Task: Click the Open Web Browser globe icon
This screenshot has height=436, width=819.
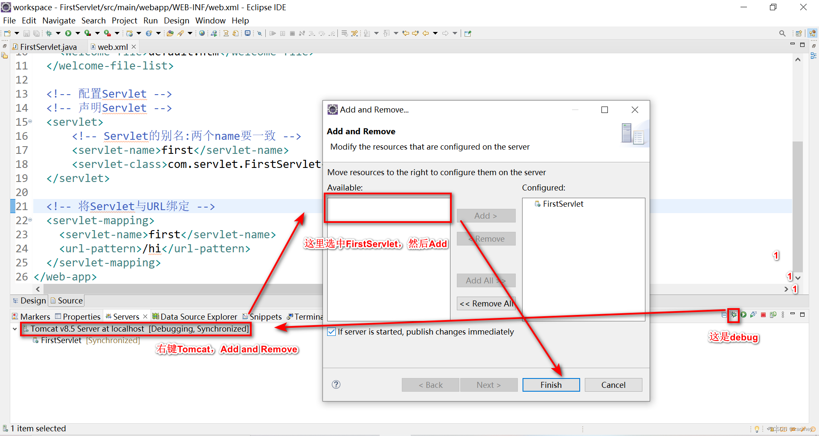Action: tap(202, 33)
